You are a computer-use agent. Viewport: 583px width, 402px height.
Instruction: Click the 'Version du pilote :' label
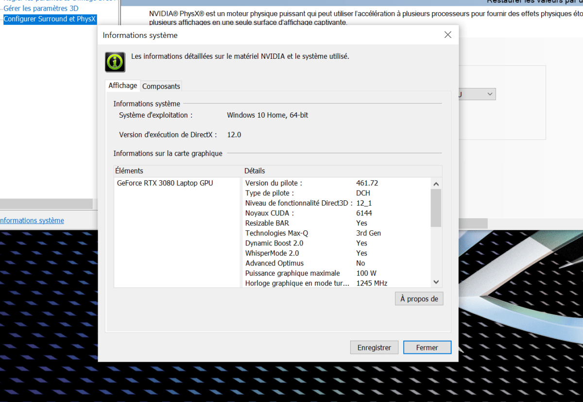274,183
